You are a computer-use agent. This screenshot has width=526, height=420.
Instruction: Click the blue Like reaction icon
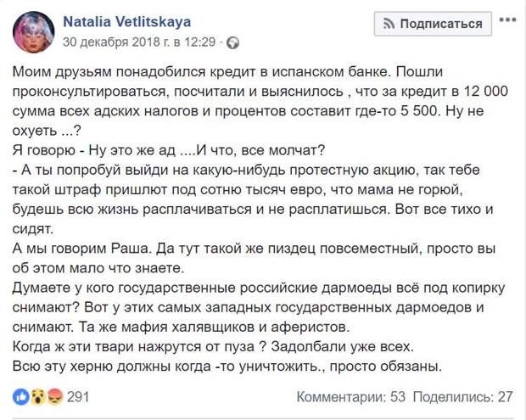tap(21, 397)
